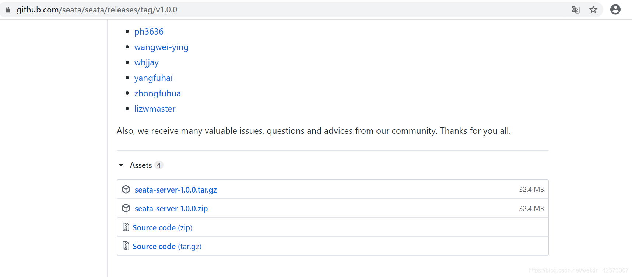Click the 32.4 MB size of zip asset

pyautogui.click(x=531, y=209)
